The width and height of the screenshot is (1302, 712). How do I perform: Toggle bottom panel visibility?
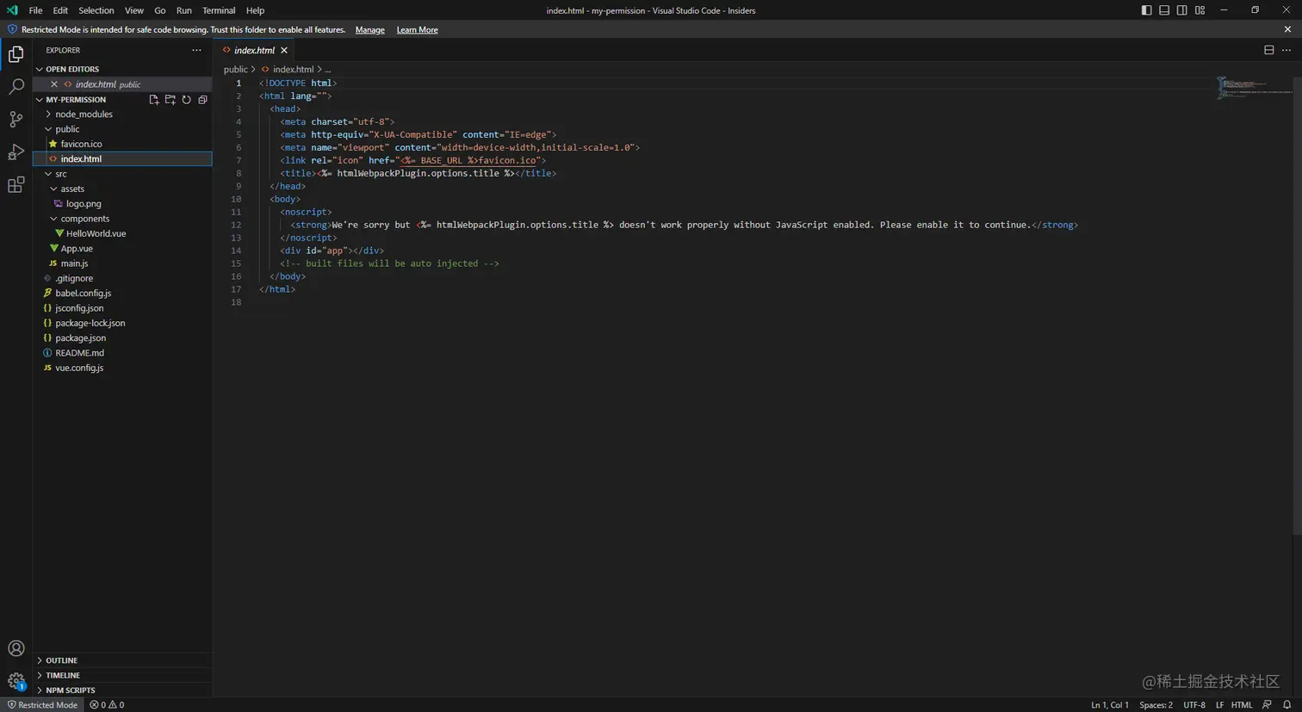(1164, 10)
